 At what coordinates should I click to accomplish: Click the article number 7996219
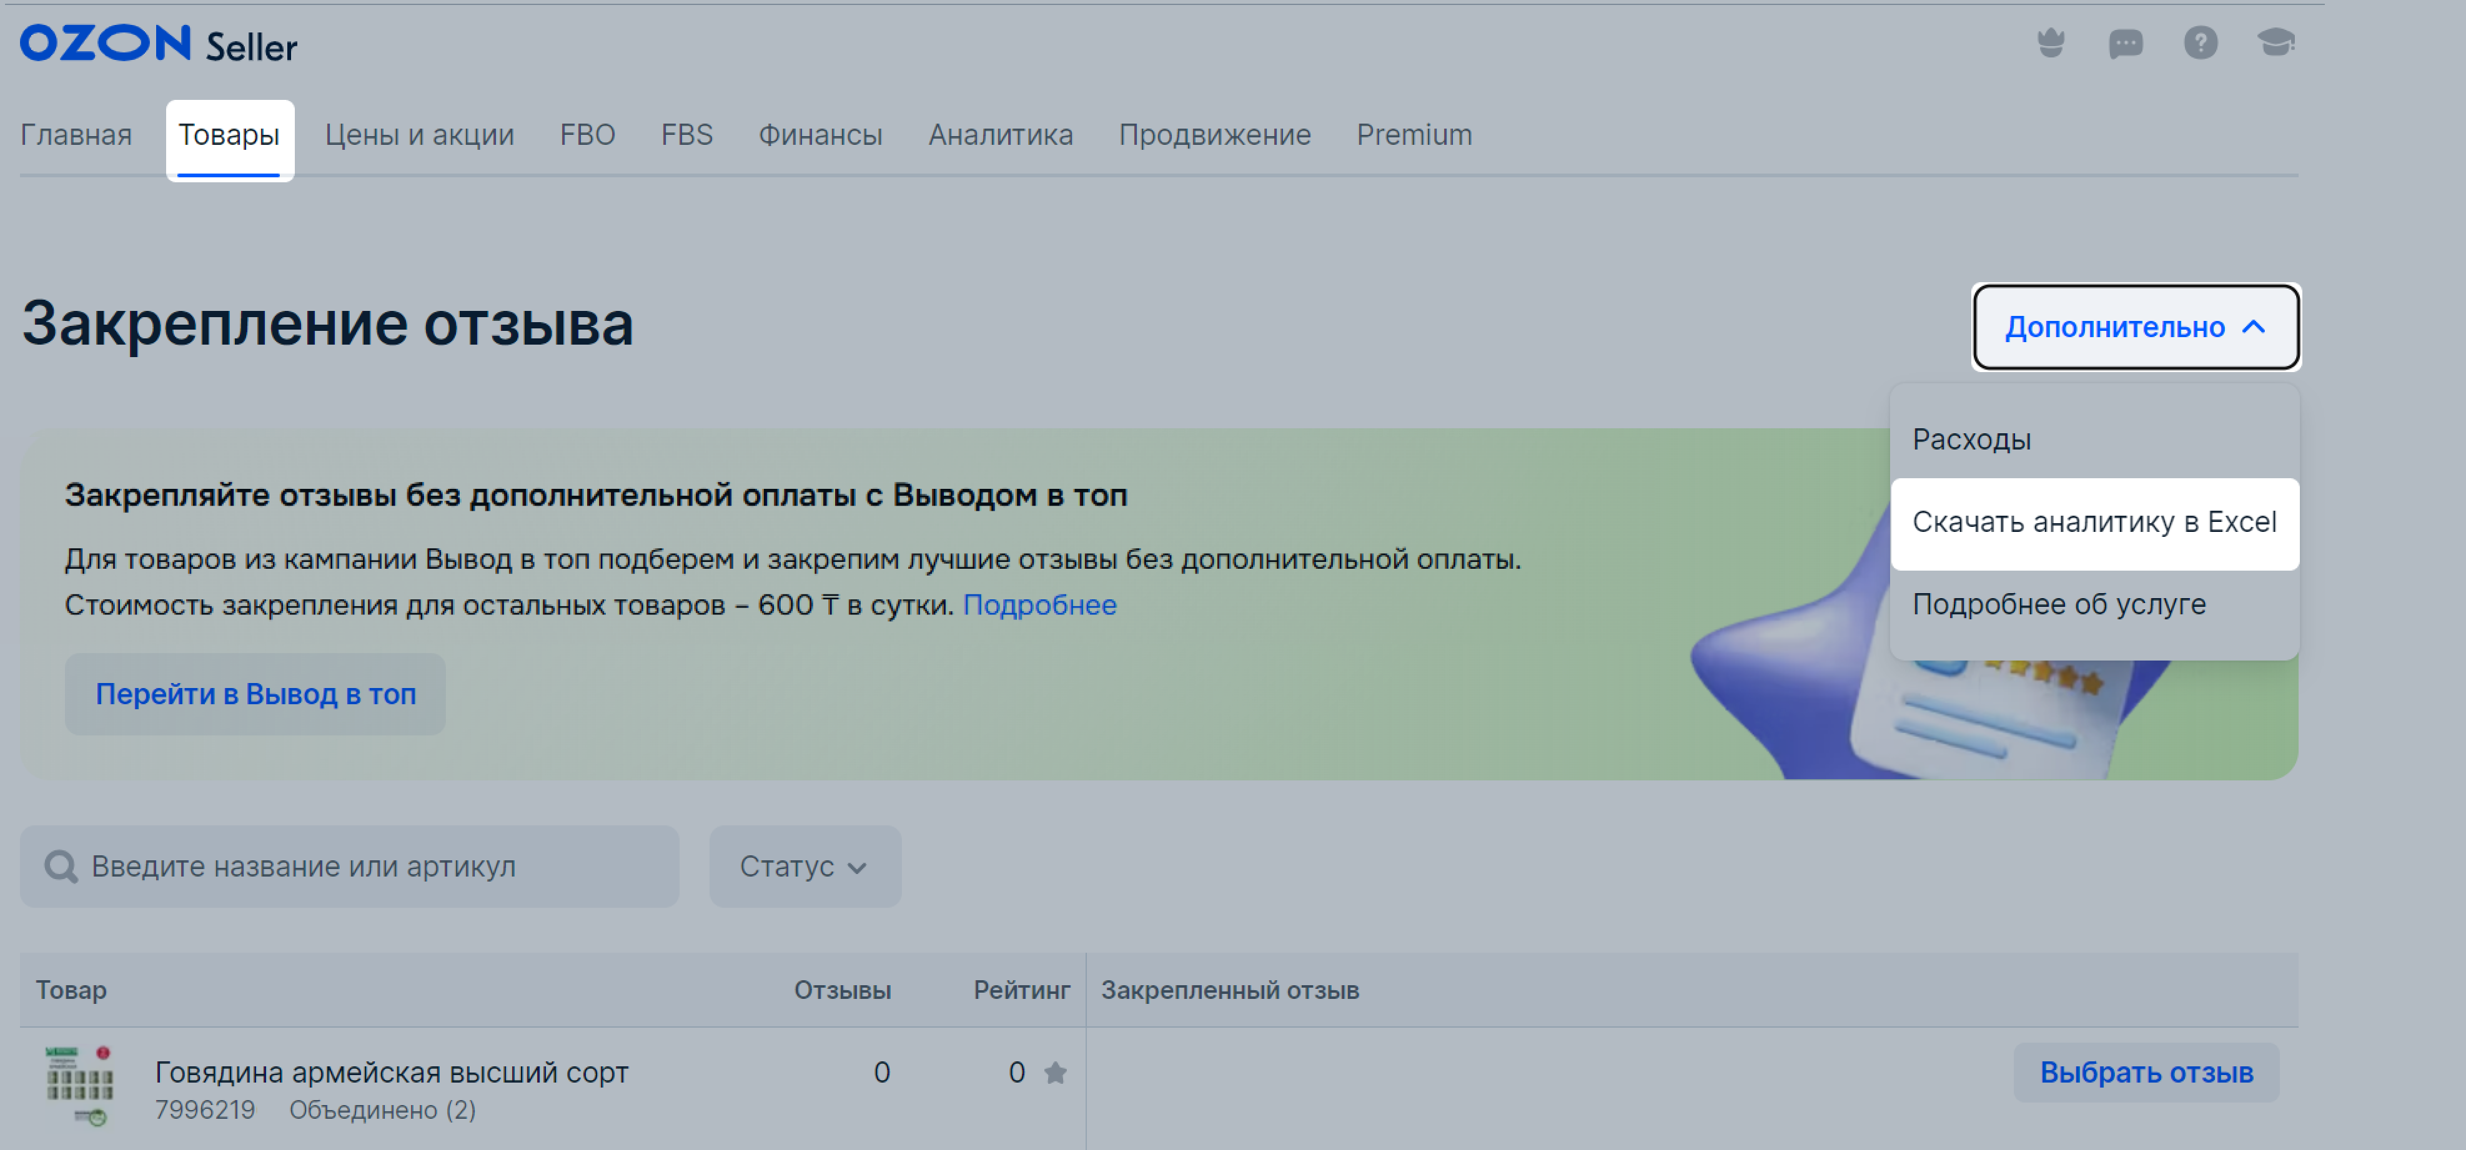pos(205,1110)
